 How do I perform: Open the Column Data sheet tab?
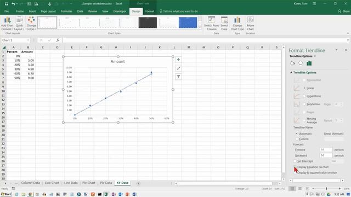pos(31,183)
